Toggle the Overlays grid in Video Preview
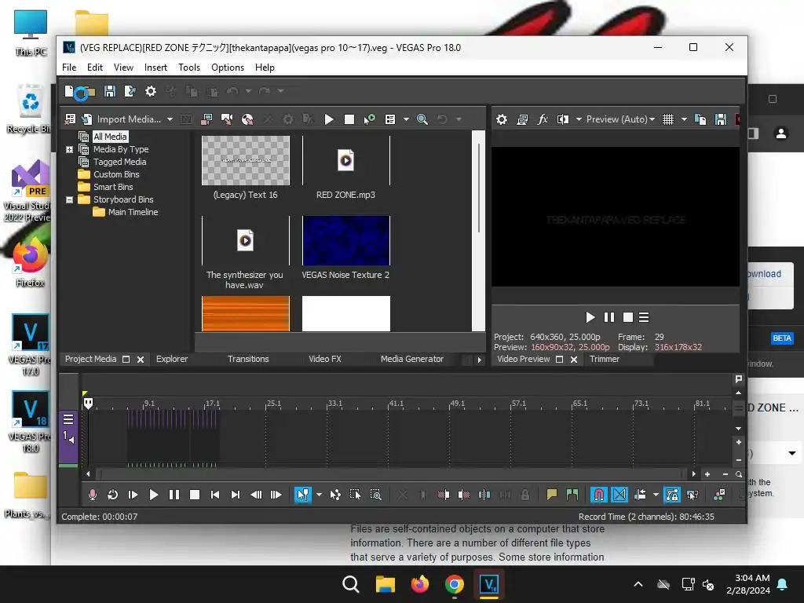The width and height of the screenshot is (804, 603). [668, 119]
